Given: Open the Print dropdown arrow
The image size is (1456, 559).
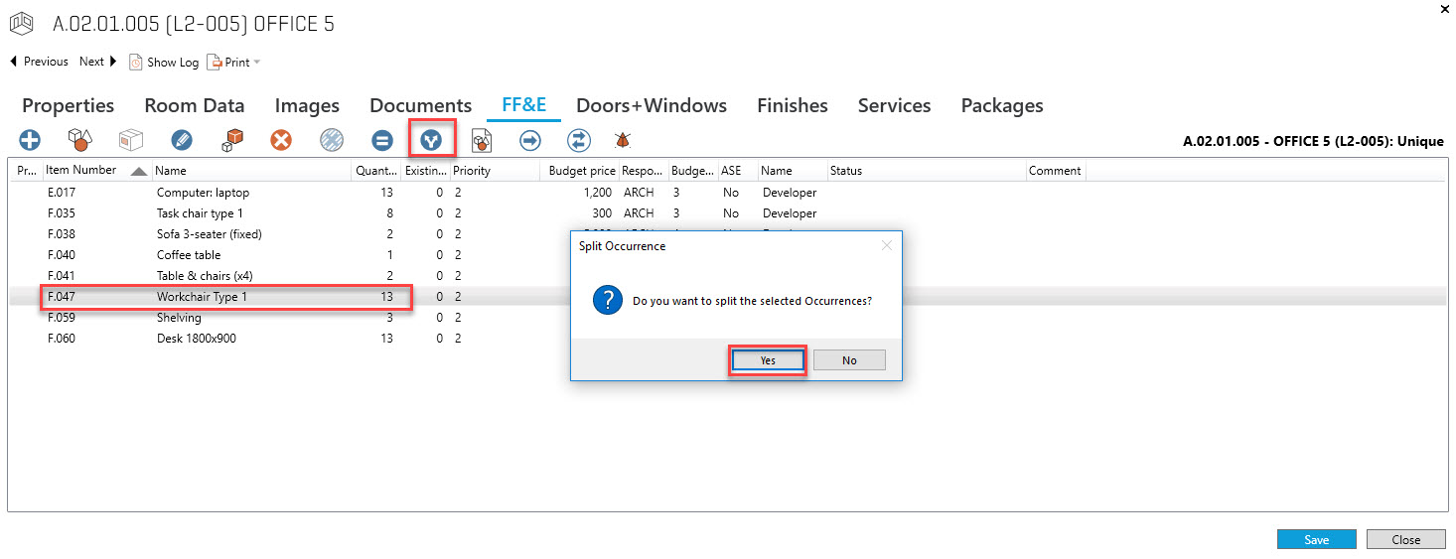Looking at the screenshot, I should [x=257, y=63].
